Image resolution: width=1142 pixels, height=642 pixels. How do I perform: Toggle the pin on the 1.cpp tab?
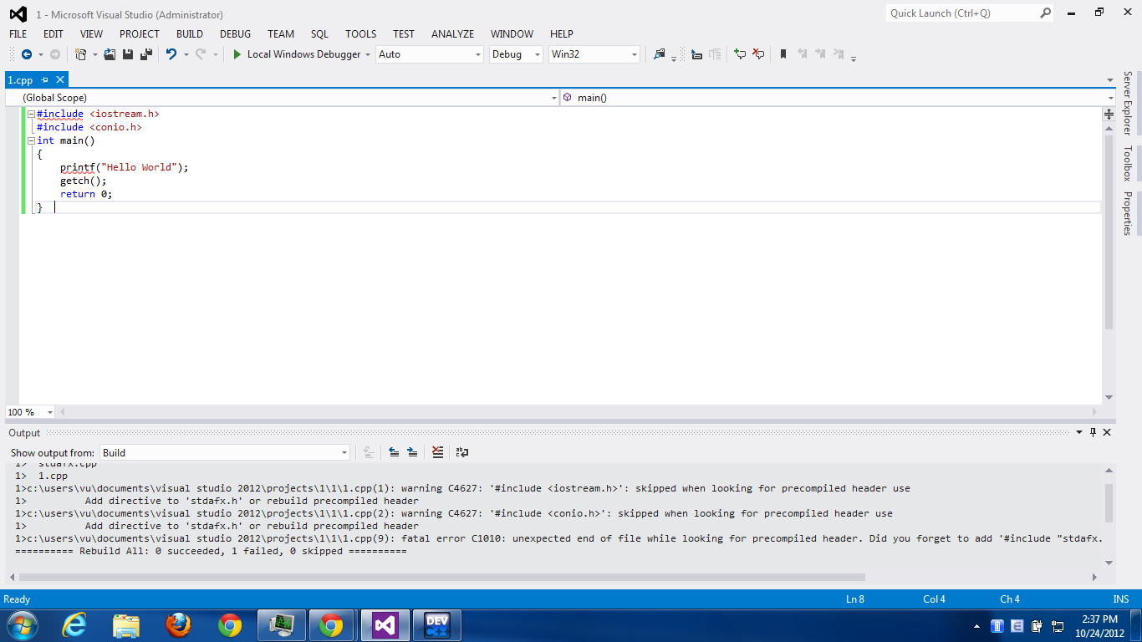click(45, 80)
